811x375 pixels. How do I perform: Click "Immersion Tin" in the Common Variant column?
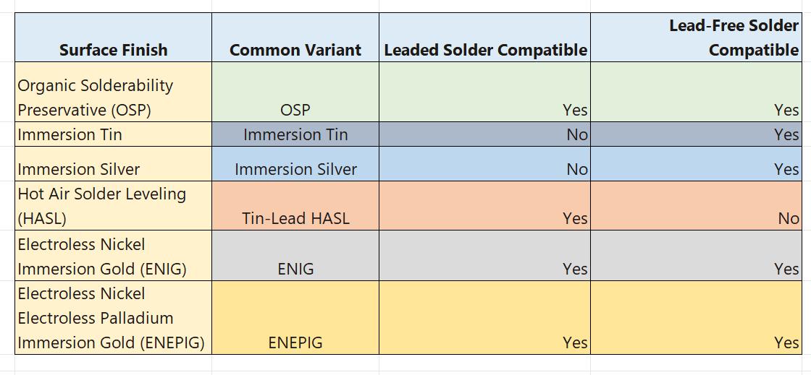(295, 134)
